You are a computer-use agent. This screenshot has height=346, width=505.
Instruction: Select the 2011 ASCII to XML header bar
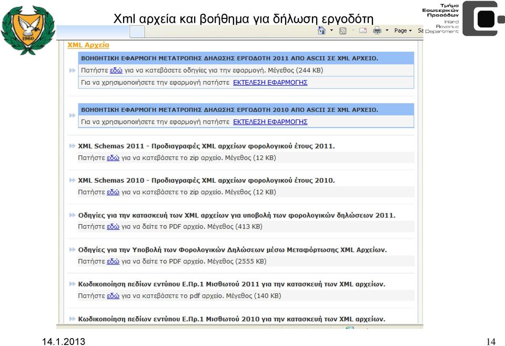point(246,58)
